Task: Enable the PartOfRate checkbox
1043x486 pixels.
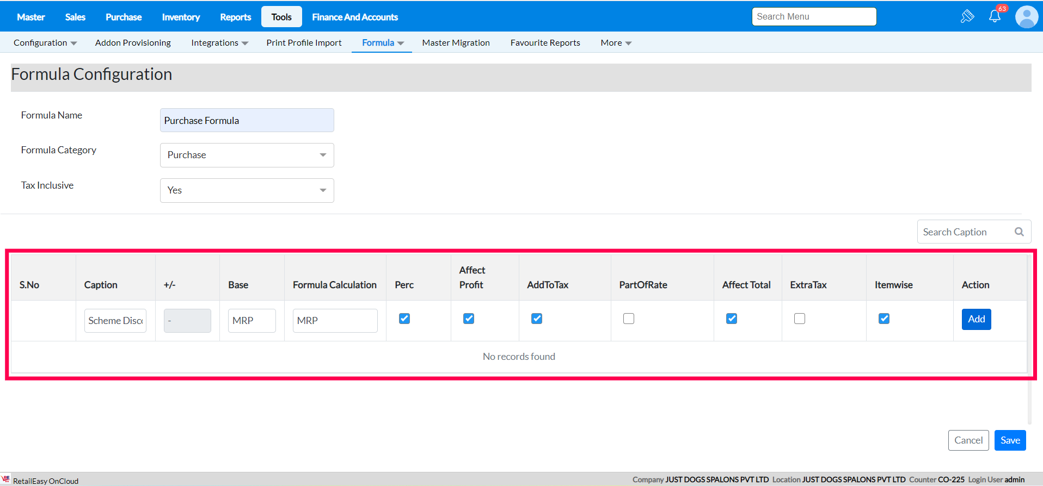Action: (x=629, y=319)
